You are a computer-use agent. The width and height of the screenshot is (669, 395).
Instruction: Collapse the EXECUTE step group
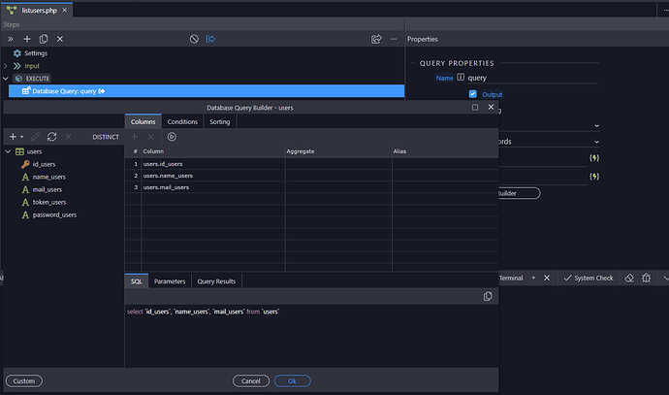6,79
